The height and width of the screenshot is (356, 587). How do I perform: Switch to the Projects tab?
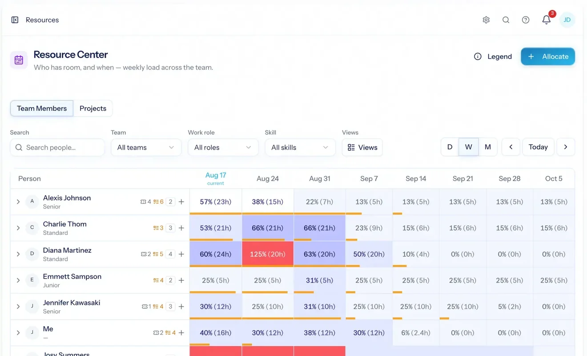93,109
